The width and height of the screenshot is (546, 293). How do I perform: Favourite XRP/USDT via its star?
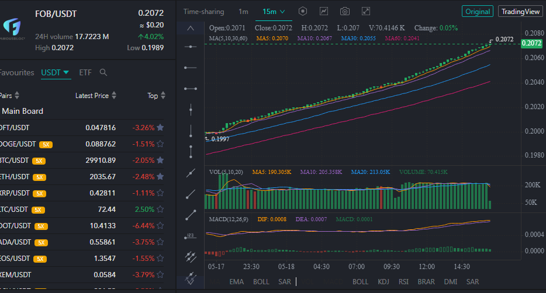(x=160, y=193)
